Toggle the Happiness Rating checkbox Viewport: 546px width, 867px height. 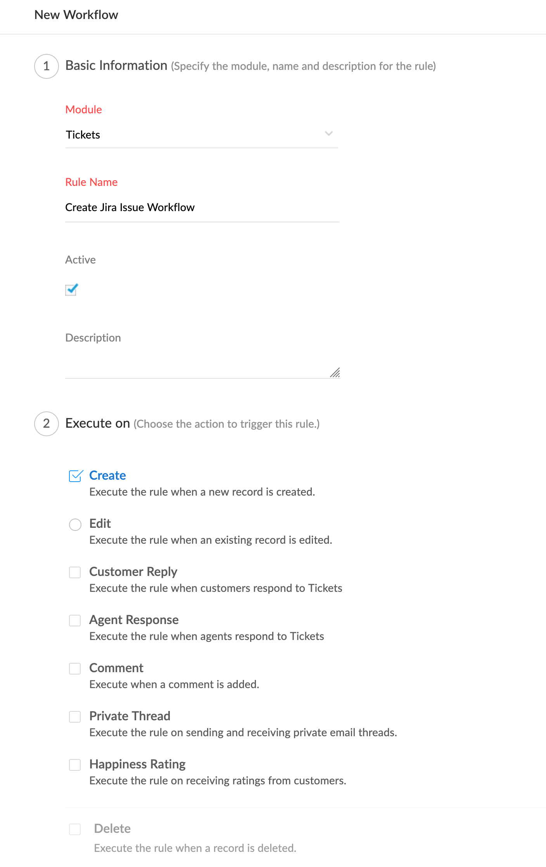click(75, 765)
